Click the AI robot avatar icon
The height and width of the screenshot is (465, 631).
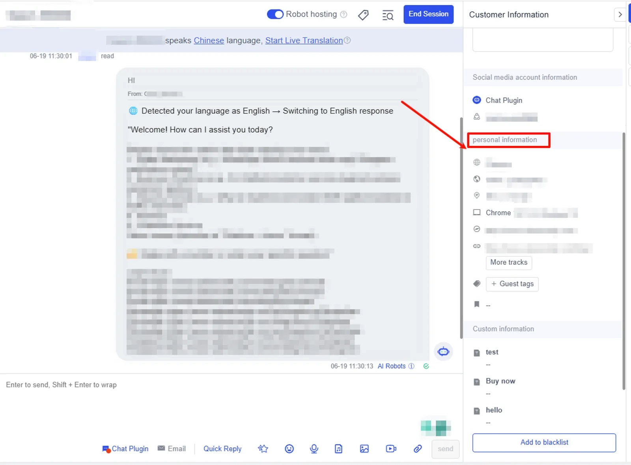coord(443,351)
